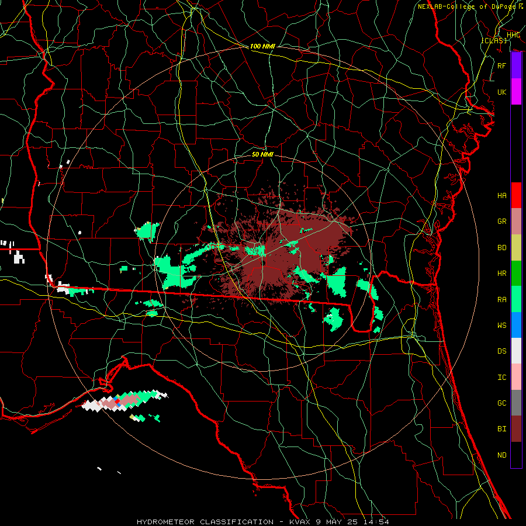The height and width of the screenshot is (526, 526).
Task: Click the DS white legend swatch
Action: (x=516, y=351)
